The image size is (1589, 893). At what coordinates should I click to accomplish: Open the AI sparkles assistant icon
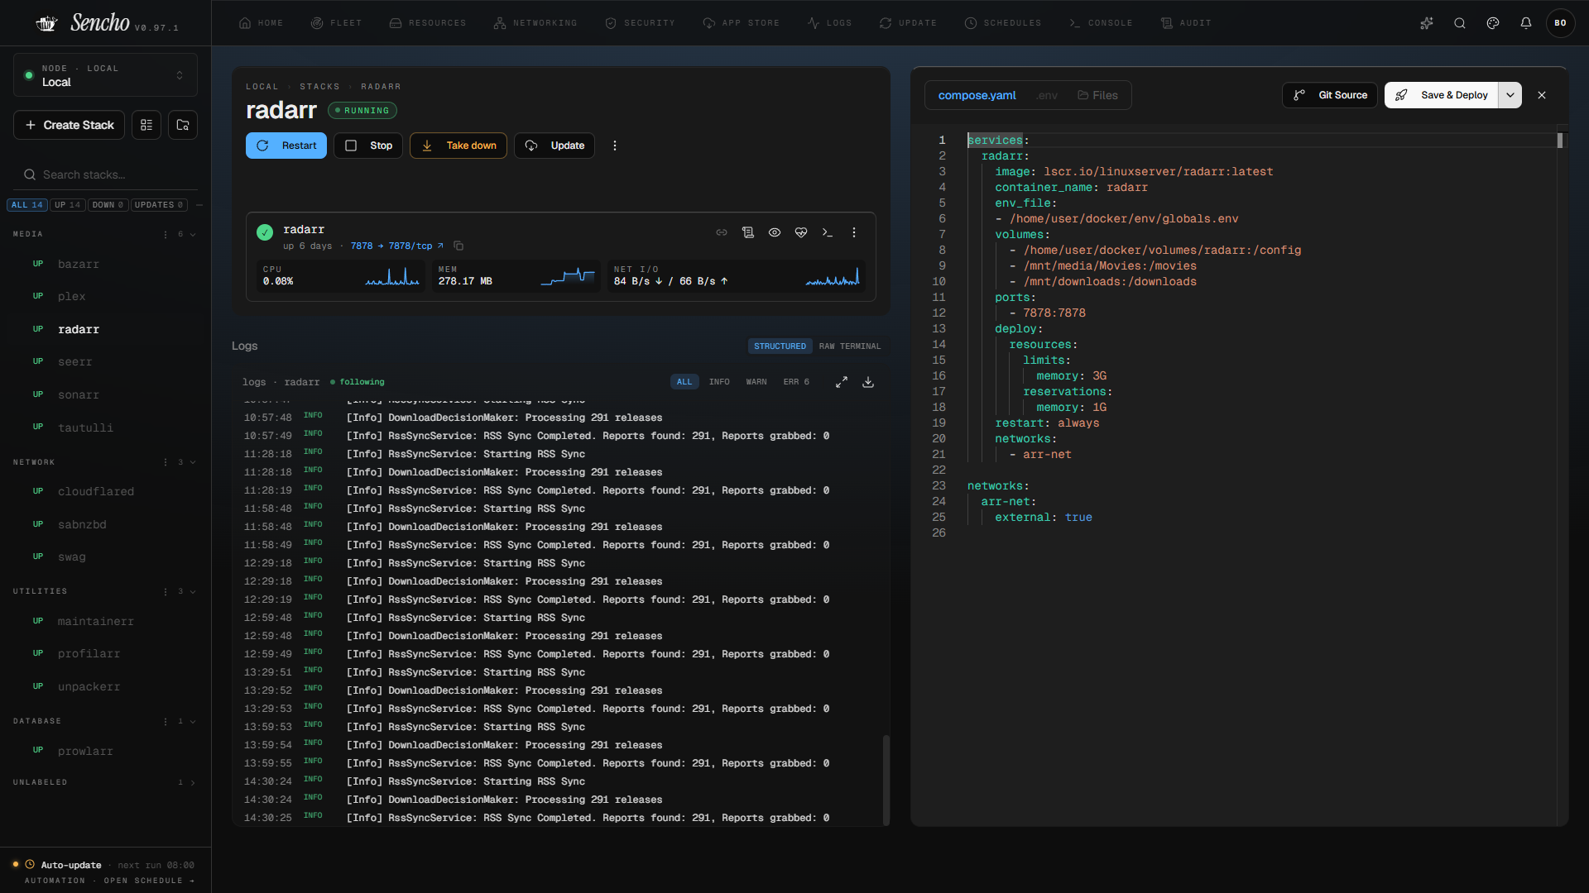pyautogui.click(x=1427, y=23)
